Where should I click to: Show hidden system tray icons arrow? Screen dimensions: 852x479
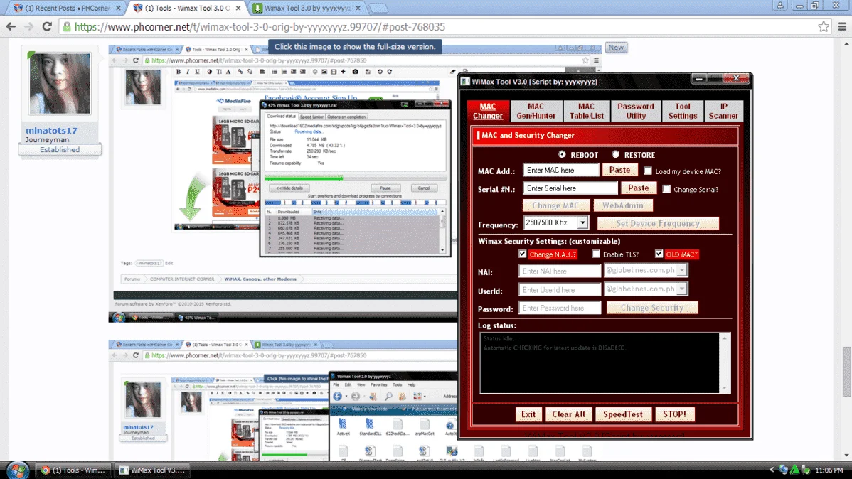772,470
